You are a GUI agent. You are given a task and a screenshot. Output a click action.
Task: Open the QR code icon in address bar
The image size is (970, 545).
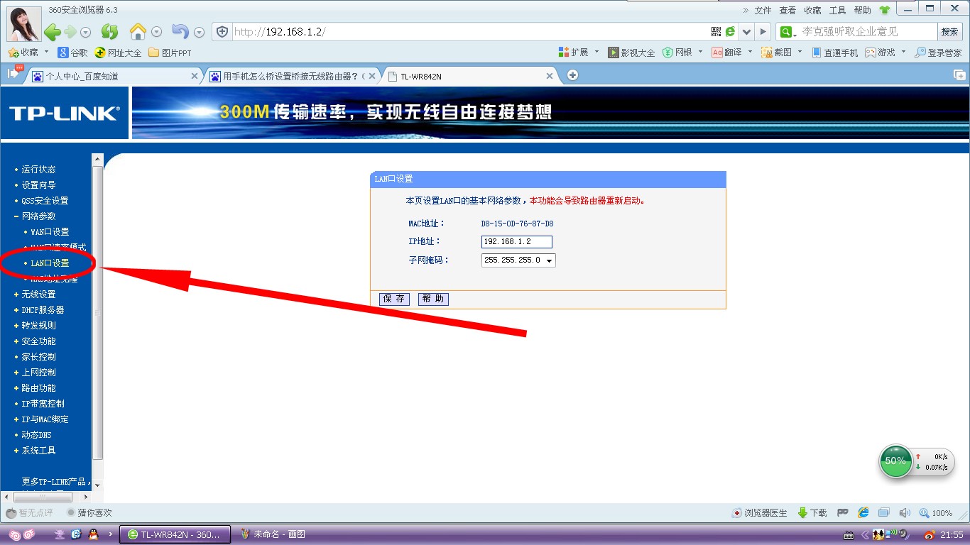pyautogui.click(x=716, y=32)
